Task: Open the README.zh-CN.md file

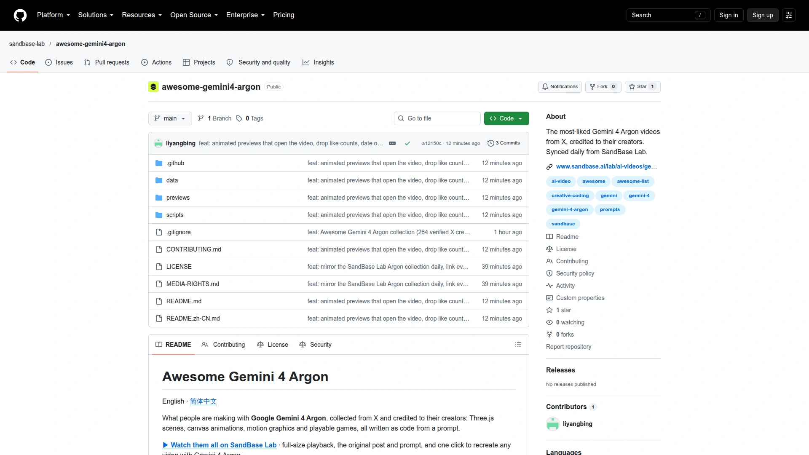Action: click(193, 318)
